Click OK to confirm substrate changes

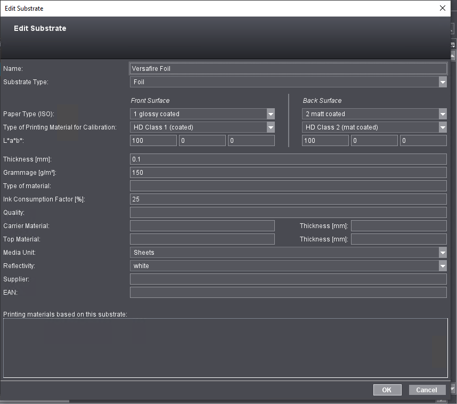click(386, 390)
